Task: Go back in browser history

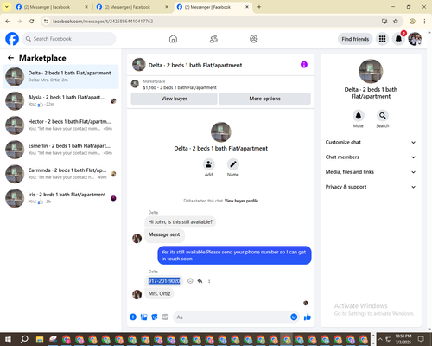Action: [x=8, y=22]
